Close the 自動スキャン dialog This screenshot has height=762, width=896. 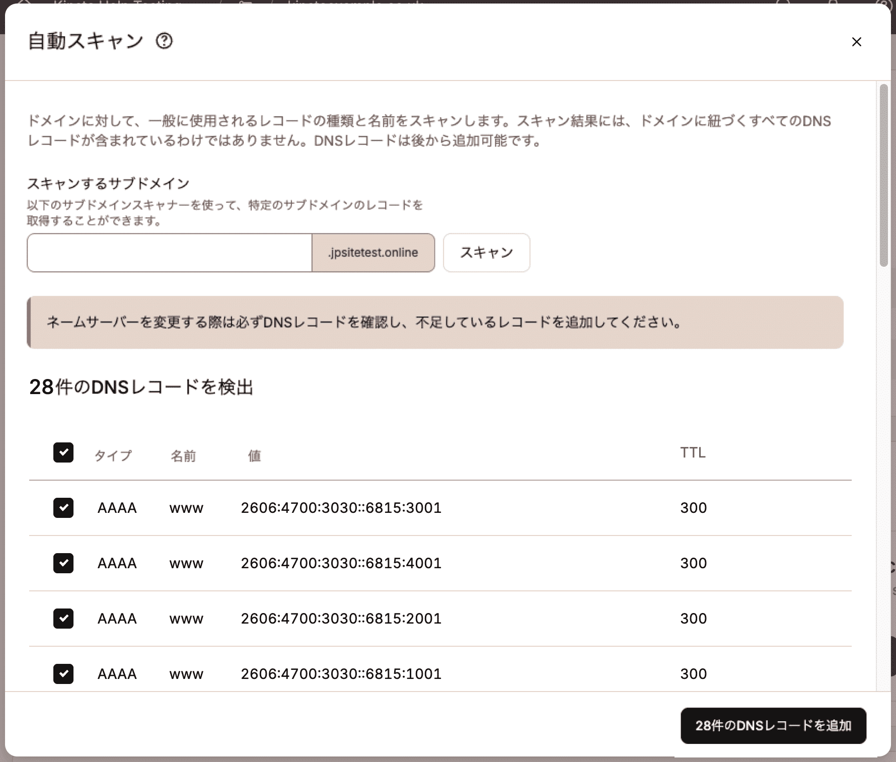coord(856,42)
